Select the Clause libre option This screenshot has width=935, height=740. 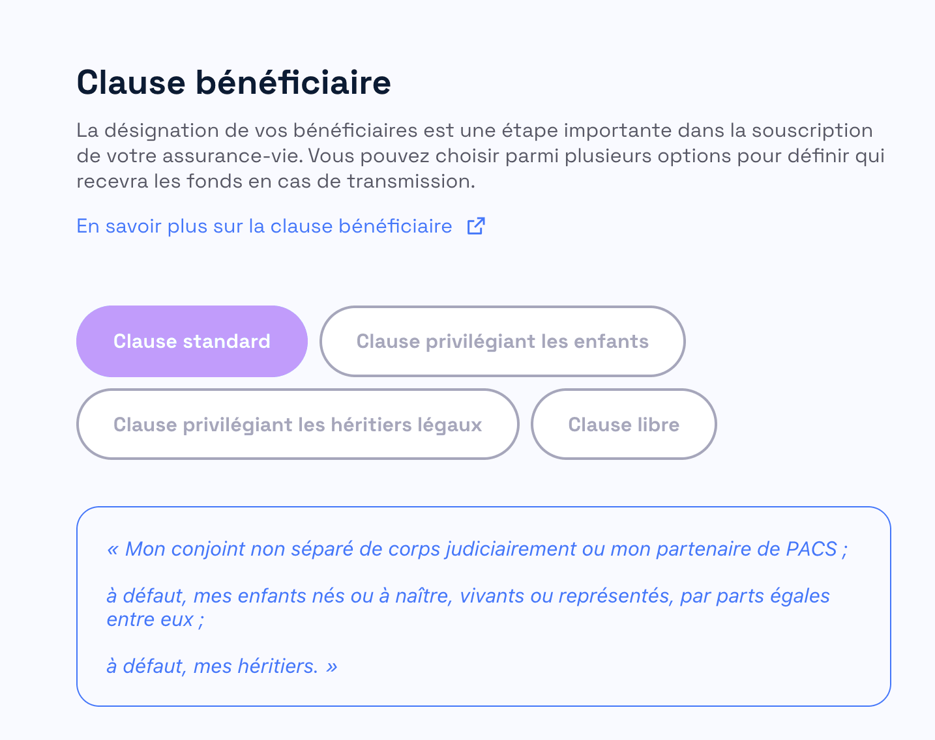(623, 424)
